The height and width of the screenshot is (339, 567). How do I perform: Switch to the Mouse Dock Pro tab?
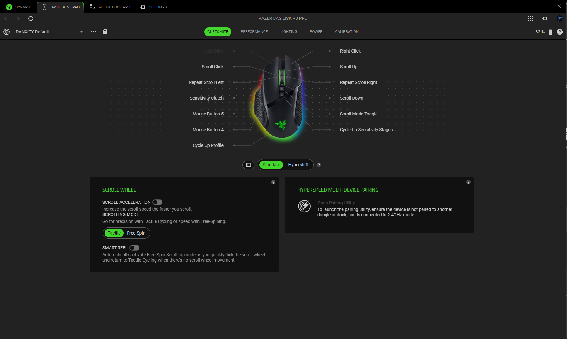click(110, 7)
